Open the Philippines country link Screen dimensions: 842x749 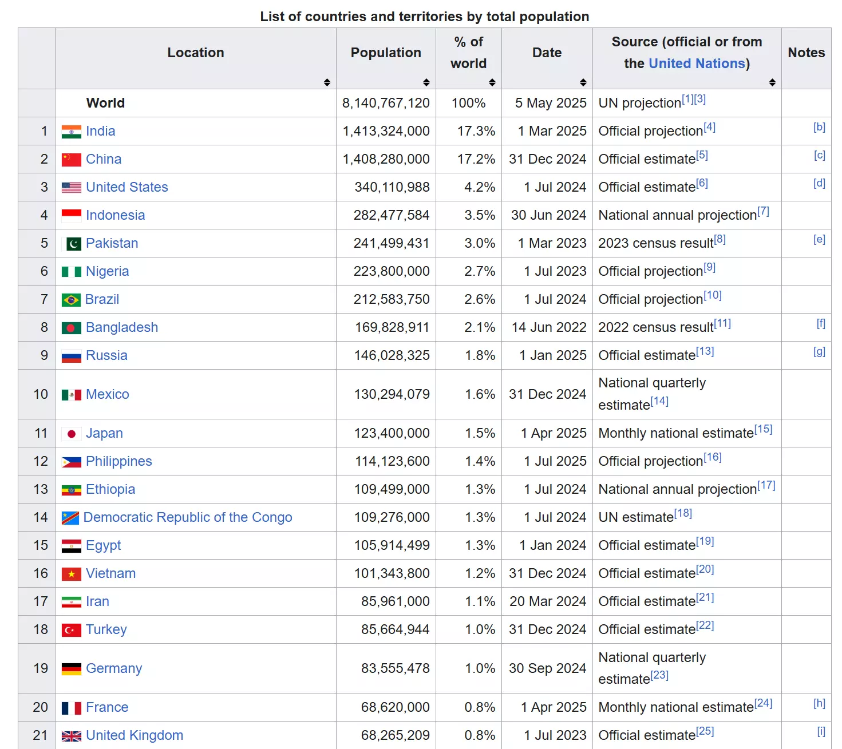[x=119, y=461]
